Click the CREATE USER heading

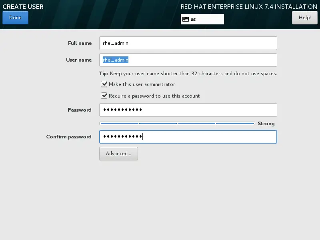pos(23,6)
